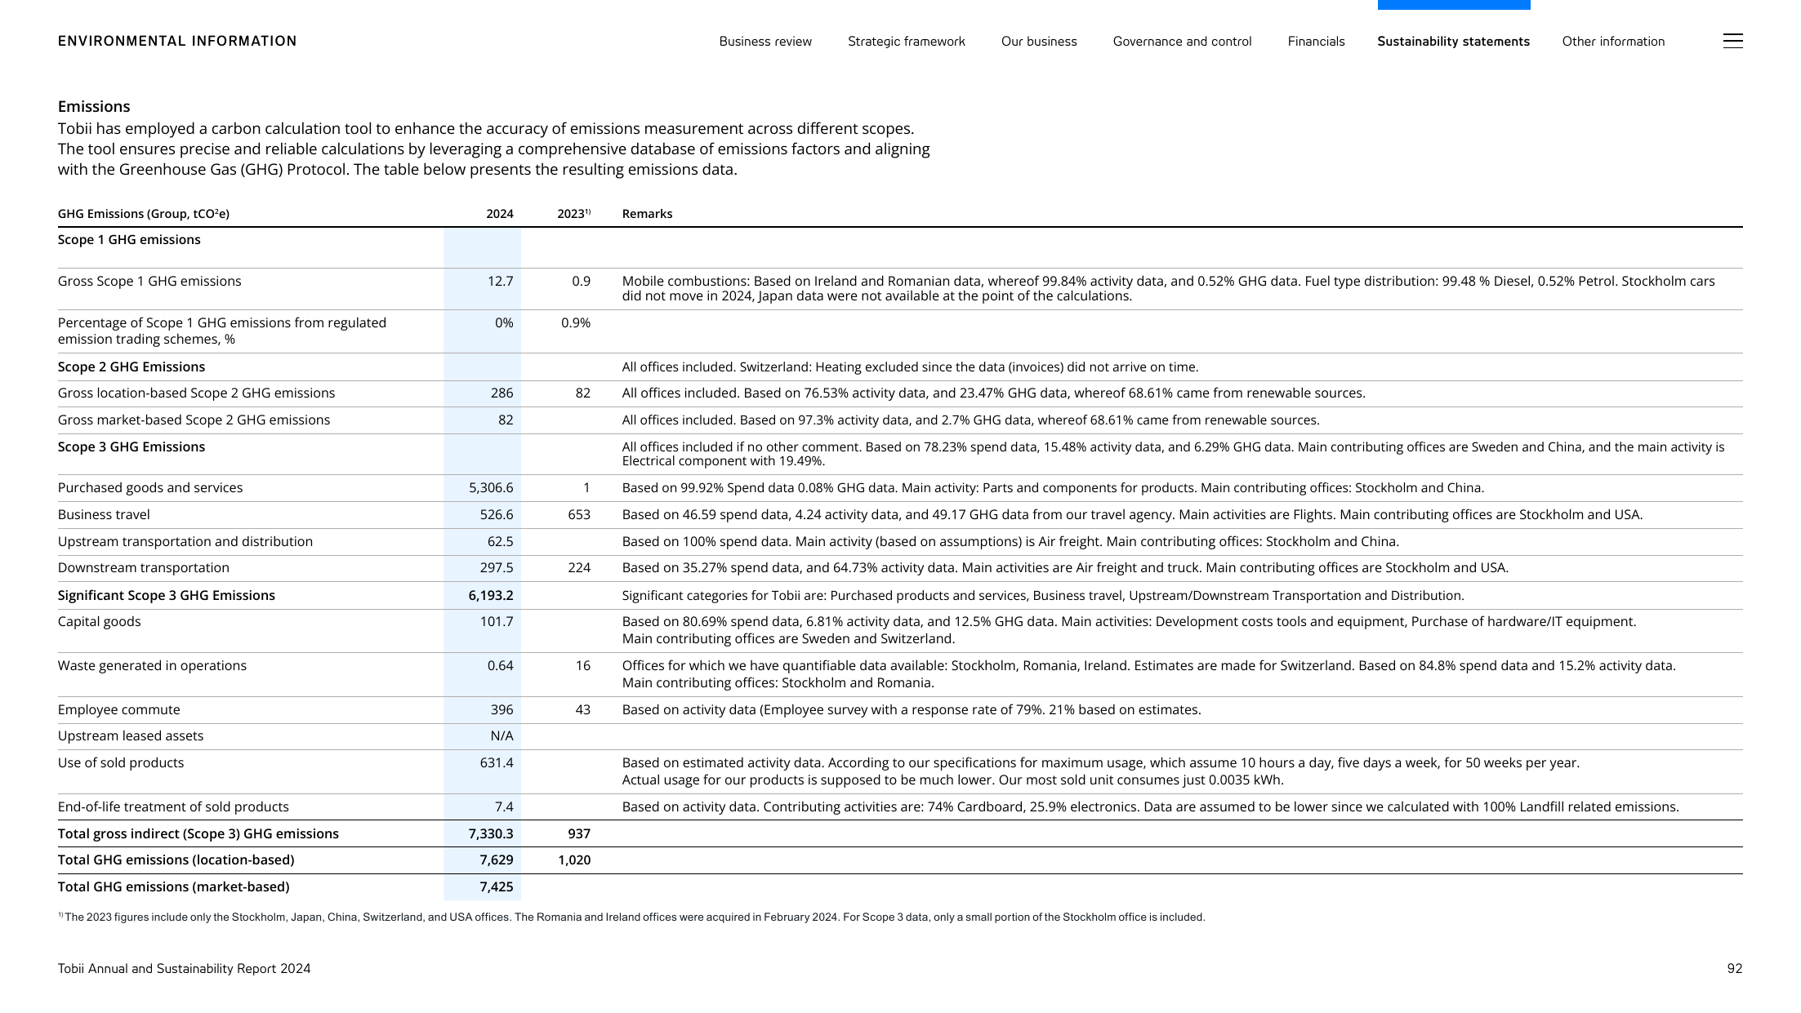Select Gross market-based Scope 2 GHG emissions row
The height and width of the screenshot is (1013, 1801).
tap(900, 420)
